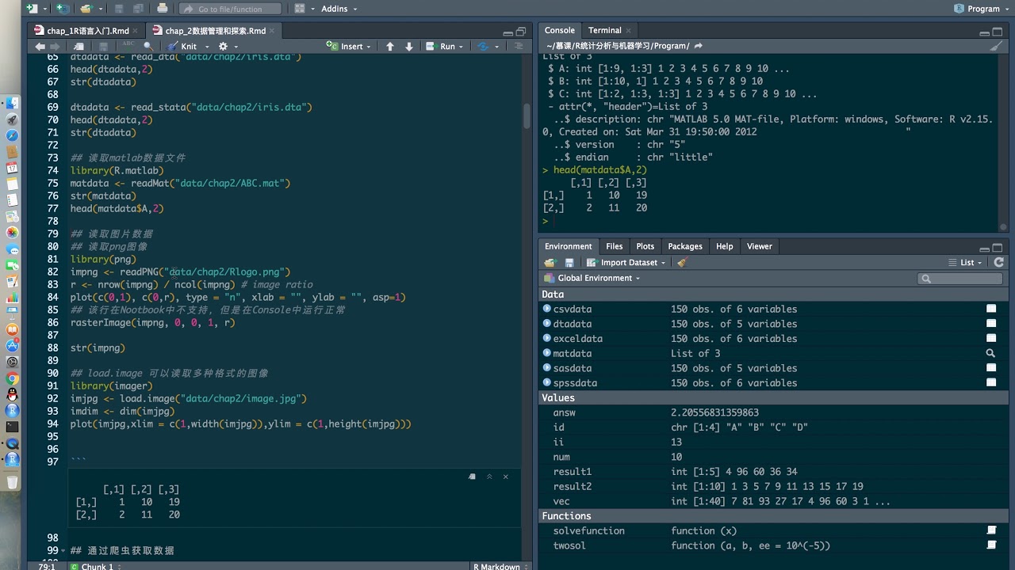Go to previous chunk up arrow
This screenshot has width=1015, height=570.
point(390,47)
